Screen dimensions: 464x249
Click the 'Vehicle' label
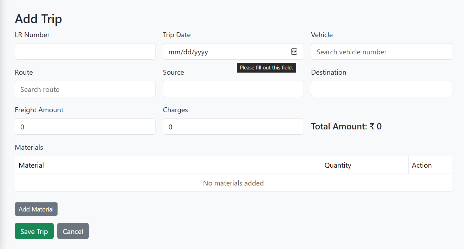pos(322,35)
